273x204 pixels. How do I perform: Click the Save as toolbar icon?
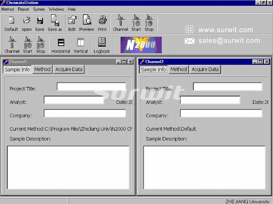tap(55, 24)
